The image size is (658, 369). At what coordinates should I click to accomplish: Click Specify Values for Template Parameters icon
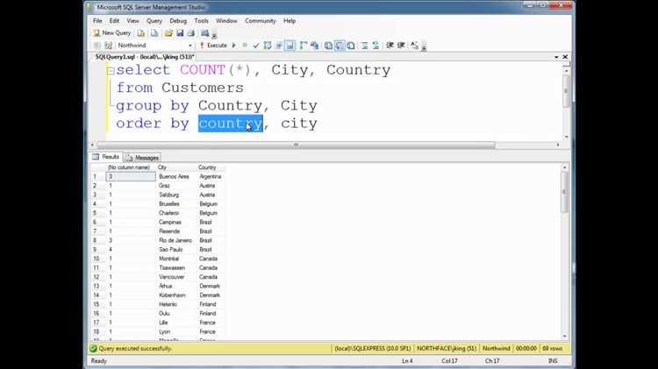(x=415, y=46)
